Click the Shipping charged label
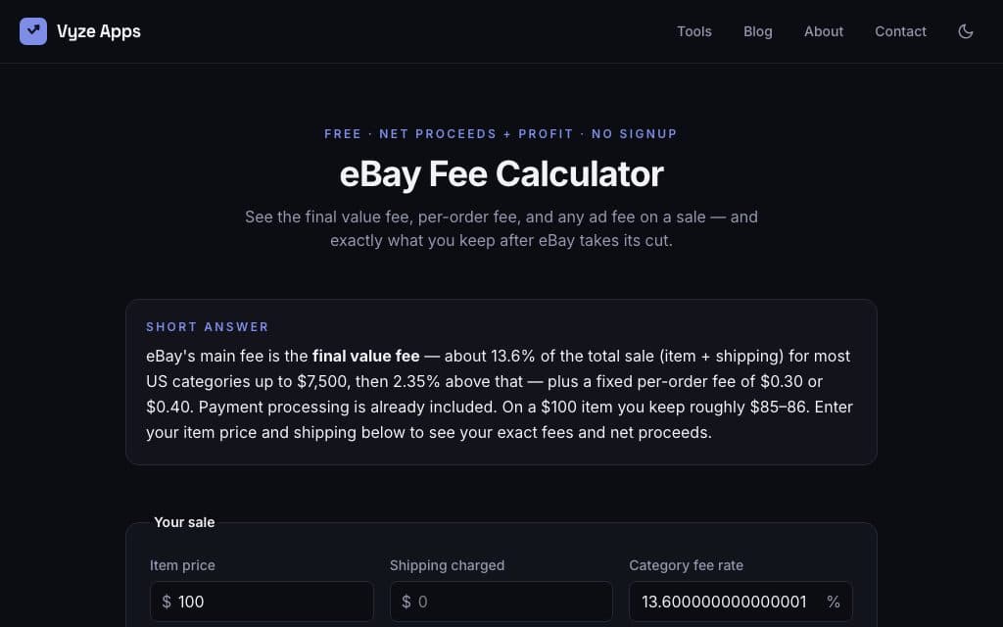Viewport: 1003px width, 627px height. point(447,565)
